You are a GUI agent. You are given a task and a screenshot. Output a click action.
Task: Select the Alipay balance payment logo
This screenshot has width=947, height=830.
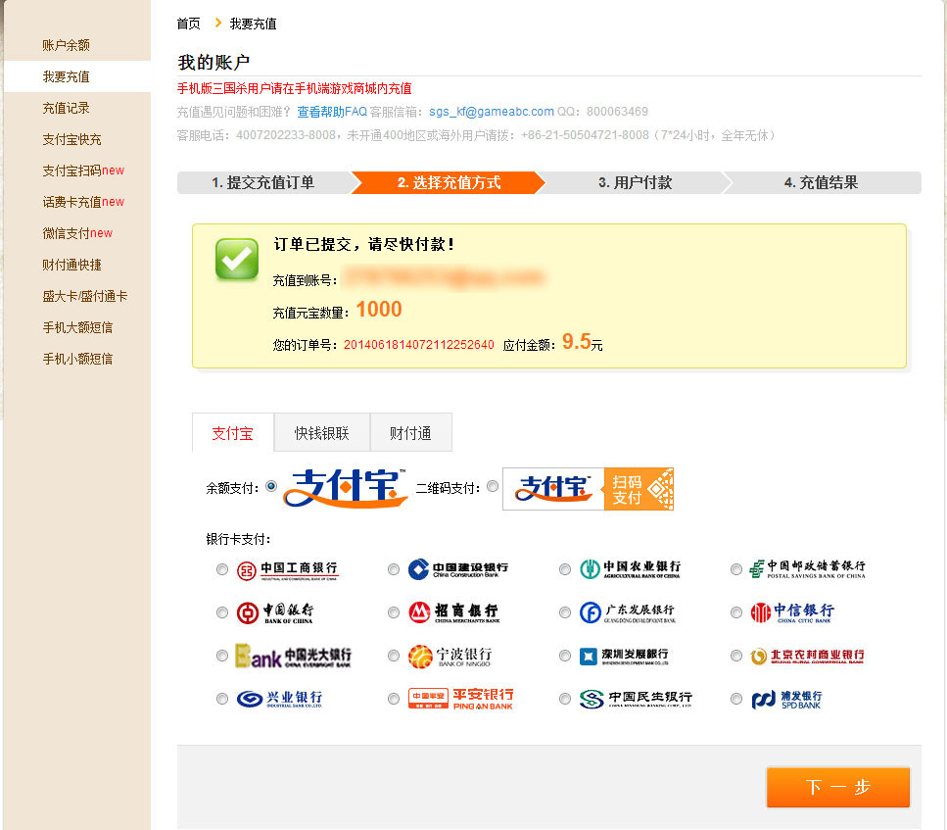(x=347, y=487)
